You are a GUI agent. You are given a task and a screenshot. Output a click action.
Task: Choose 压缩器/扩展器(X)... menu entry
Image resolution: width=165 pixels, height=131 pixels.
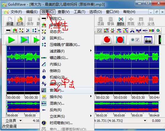pos(67,45)
